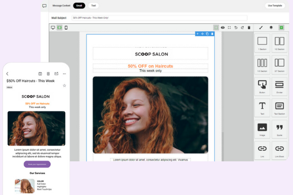Toggle fullscreen editor mode
This screenshot has width=293, height=195.
pos(229,28)
